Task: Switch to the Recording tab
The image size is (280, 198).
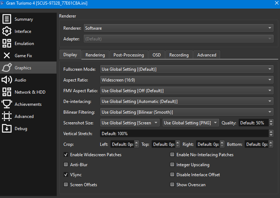Action: pos(179,55)
